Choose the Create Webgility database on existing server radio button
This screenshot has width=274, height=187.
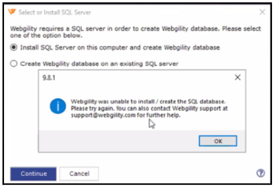click(13, 63)
